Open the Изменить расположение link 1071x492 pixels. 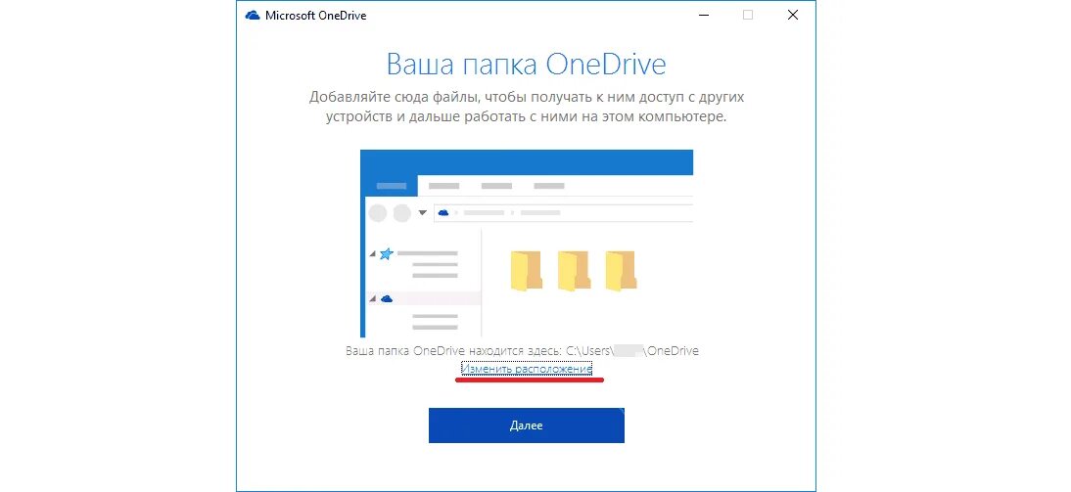pyautogui.click(x=526, y=369)
